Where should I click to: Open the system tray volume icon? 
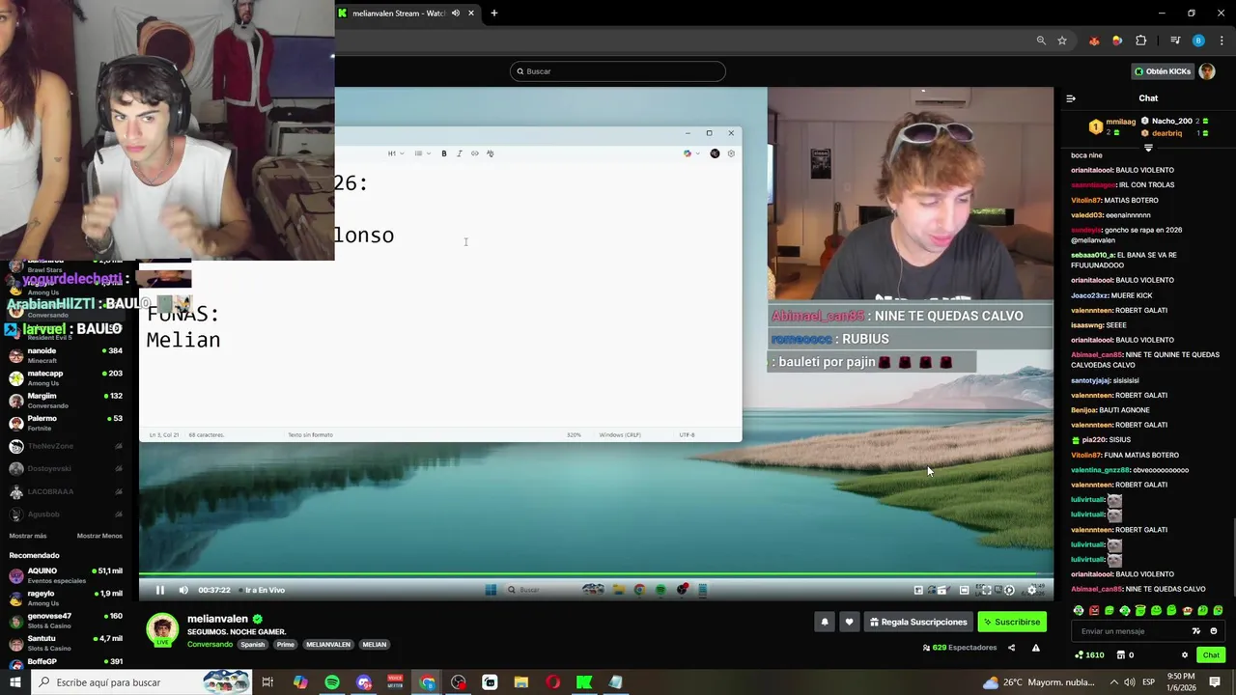pos(1130,682)
